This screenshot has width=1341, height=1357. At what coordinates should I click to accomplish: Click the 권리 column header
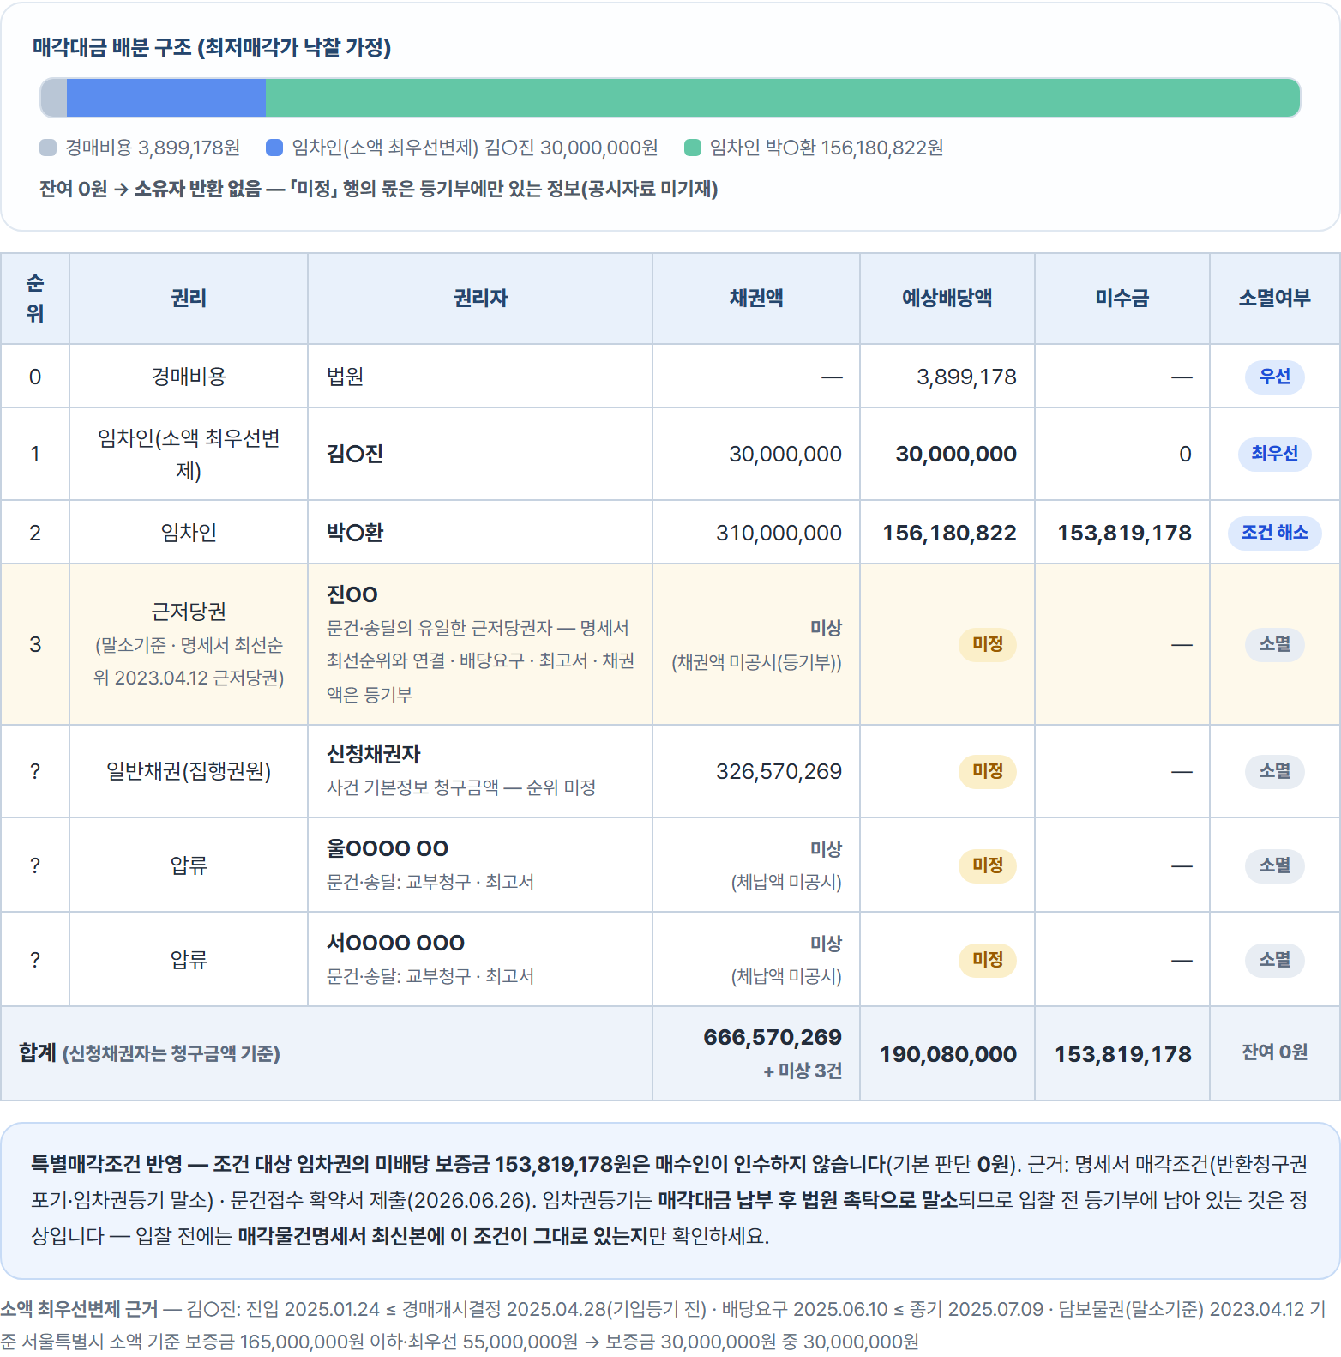(x=189, y=299)
